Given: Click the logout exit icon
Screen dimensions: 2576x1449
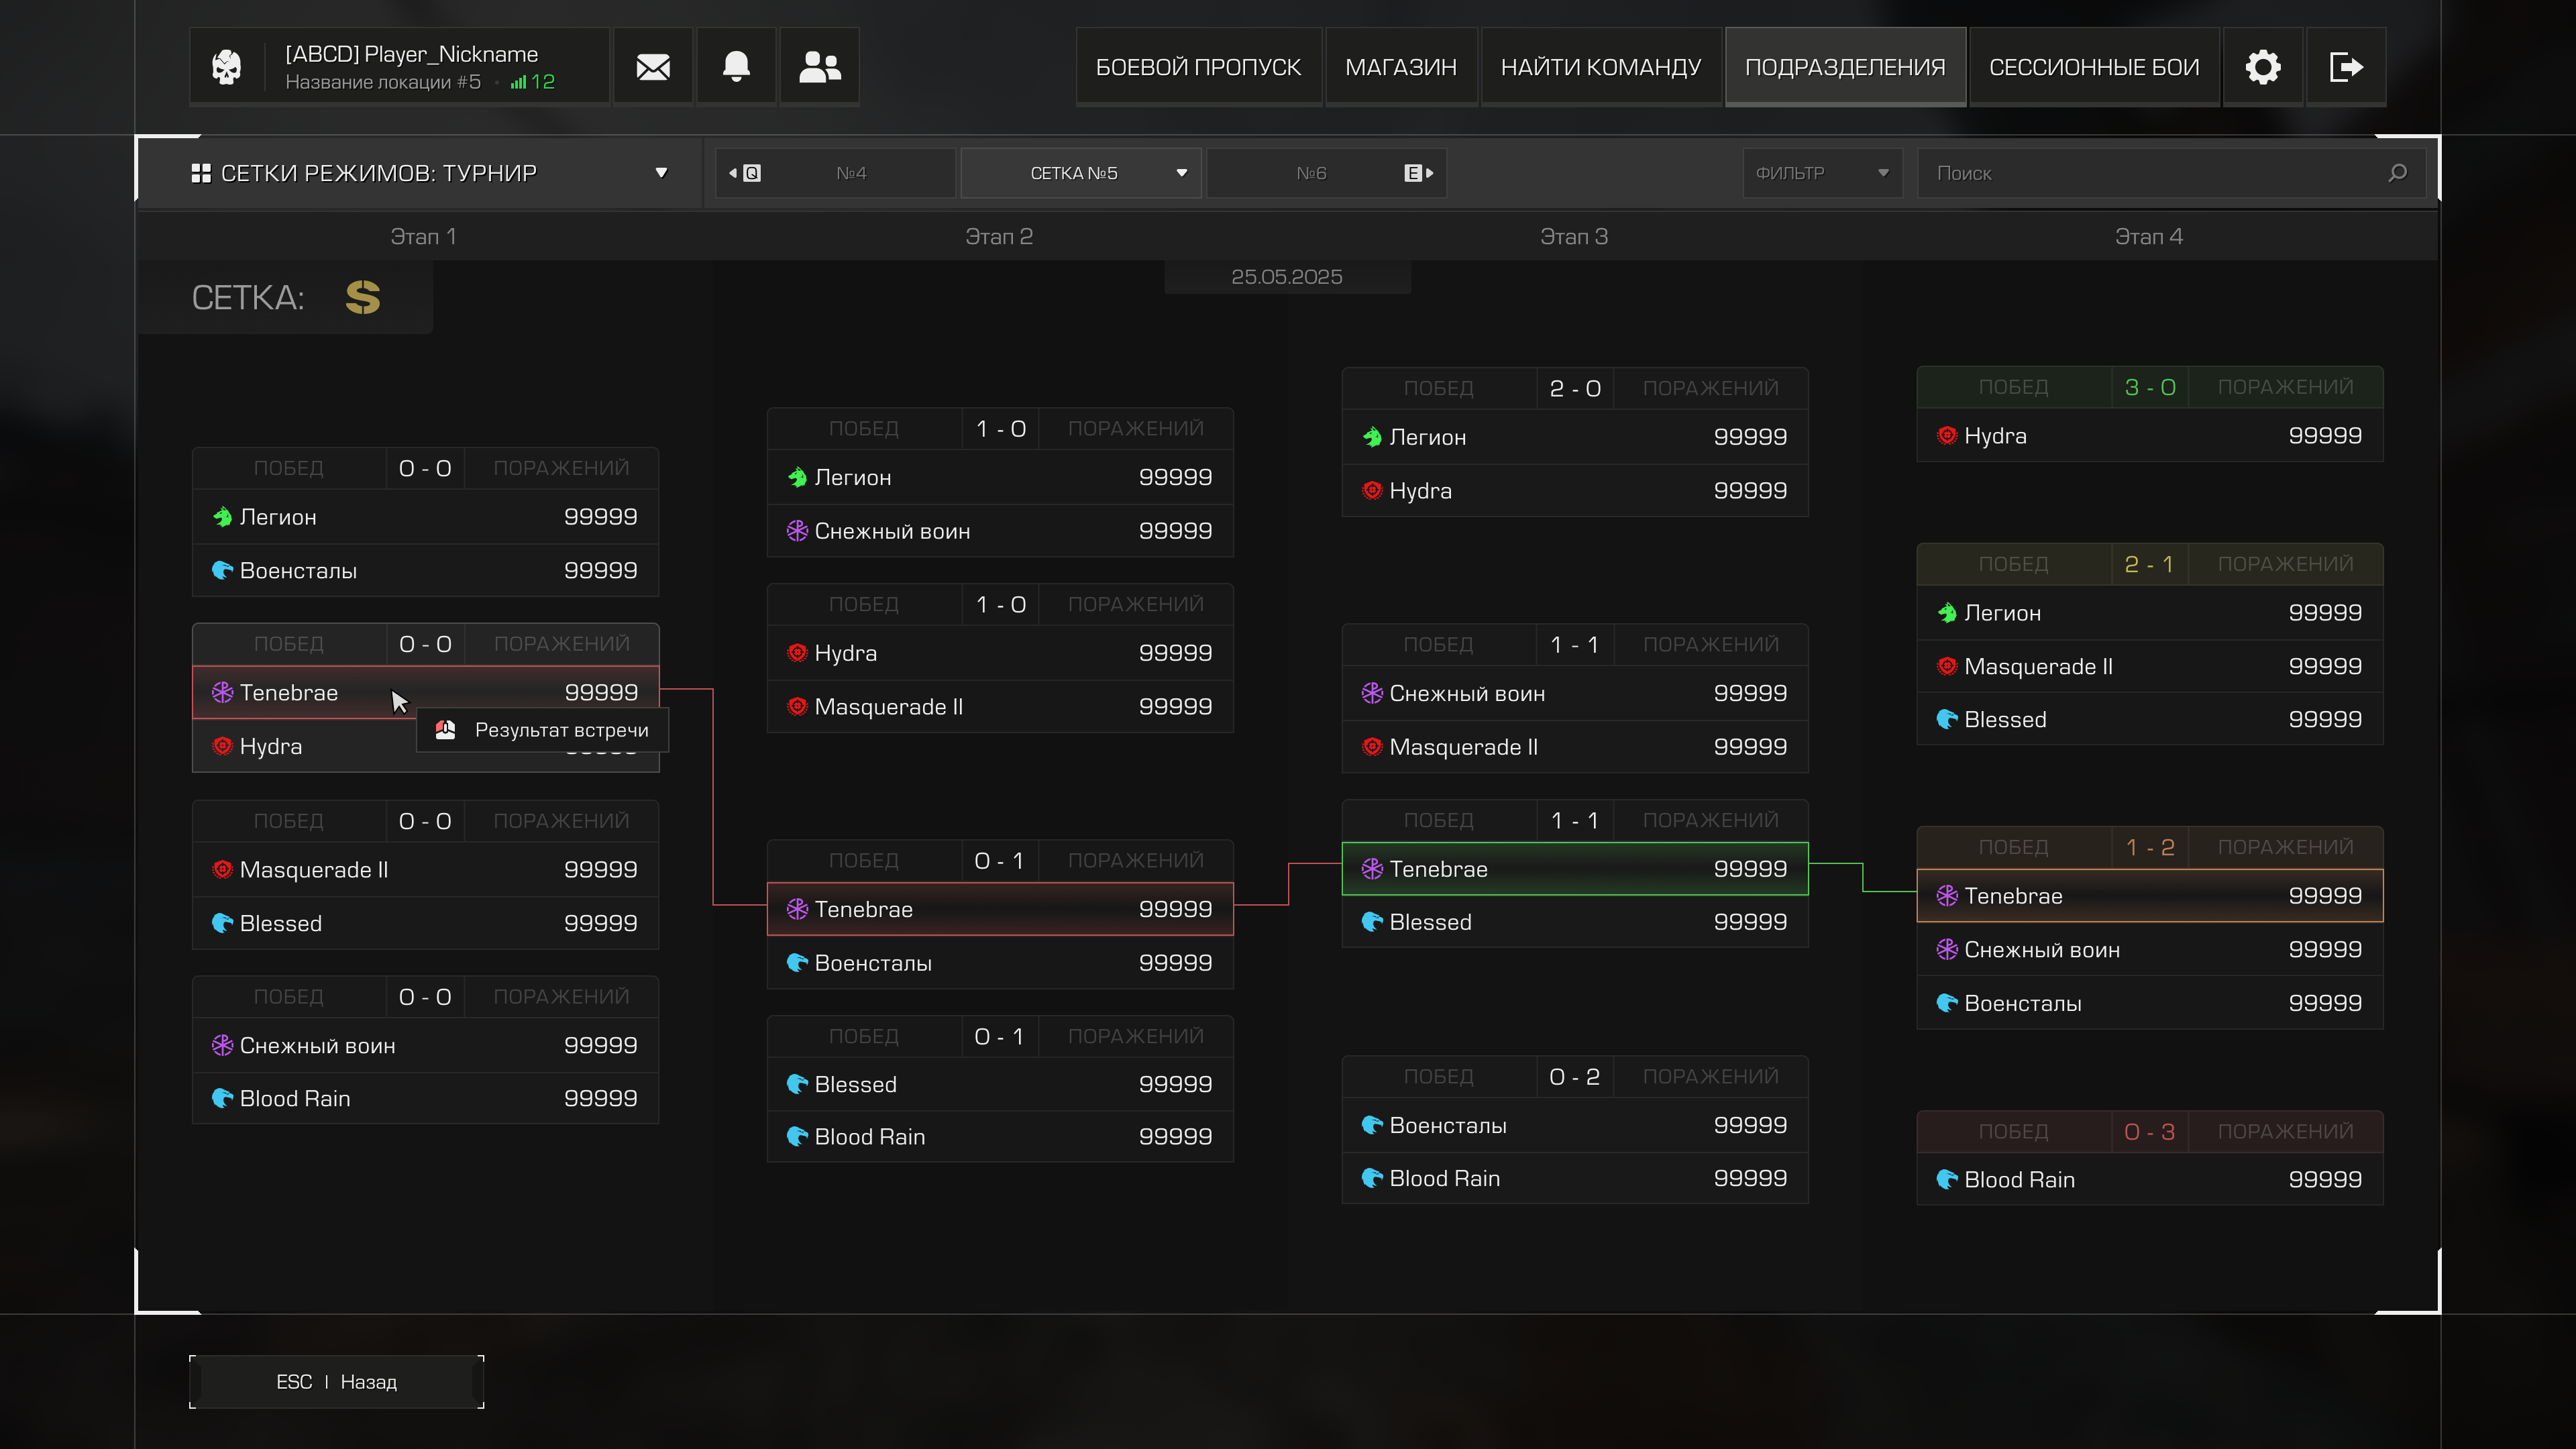Looking at the screenshot, I should 2345,67.
